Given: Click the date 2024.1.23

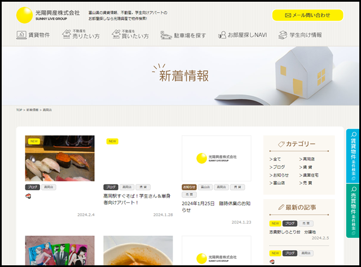Looking at the screenshot, I should tap(241, 222).
